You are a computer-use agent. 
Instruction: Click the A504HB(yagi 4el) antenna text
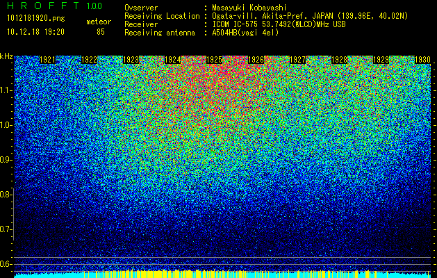point(245,33)
